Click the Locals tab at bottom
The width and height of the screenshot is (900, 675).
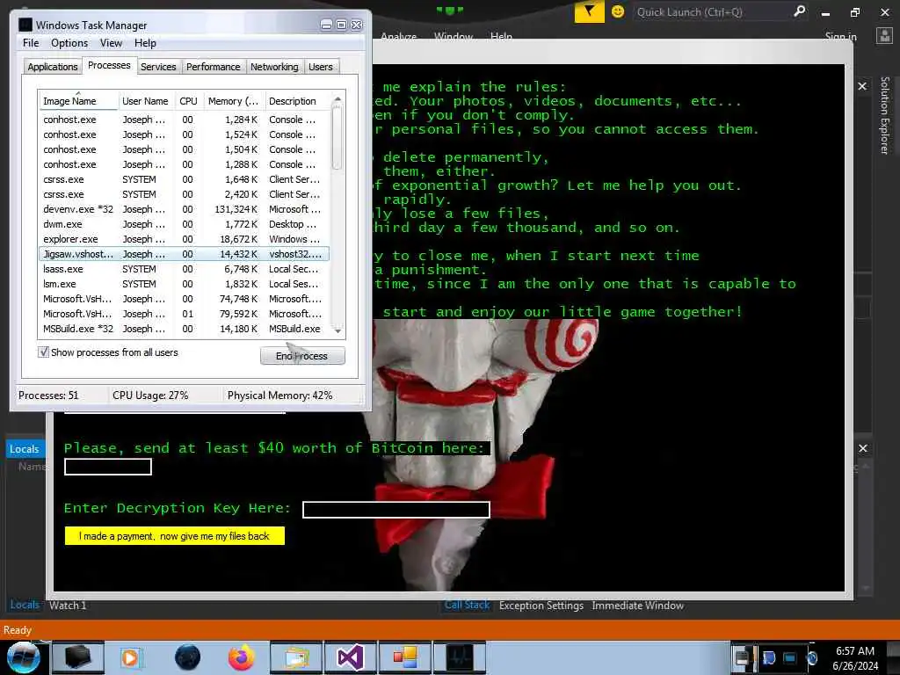[25, 605]
